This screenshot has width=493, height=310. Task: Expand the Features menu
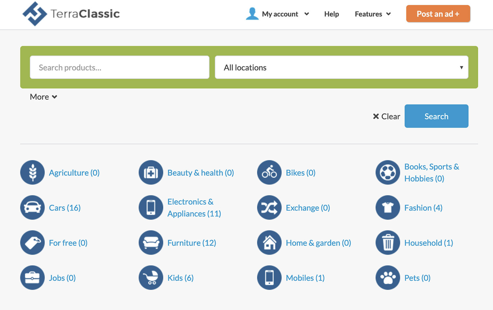coord(372,14)
